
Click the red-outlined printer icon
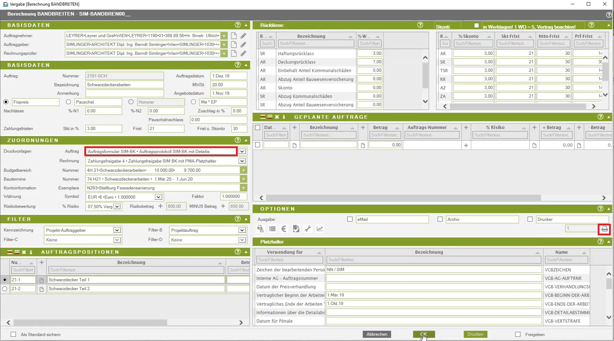[604, 229]
